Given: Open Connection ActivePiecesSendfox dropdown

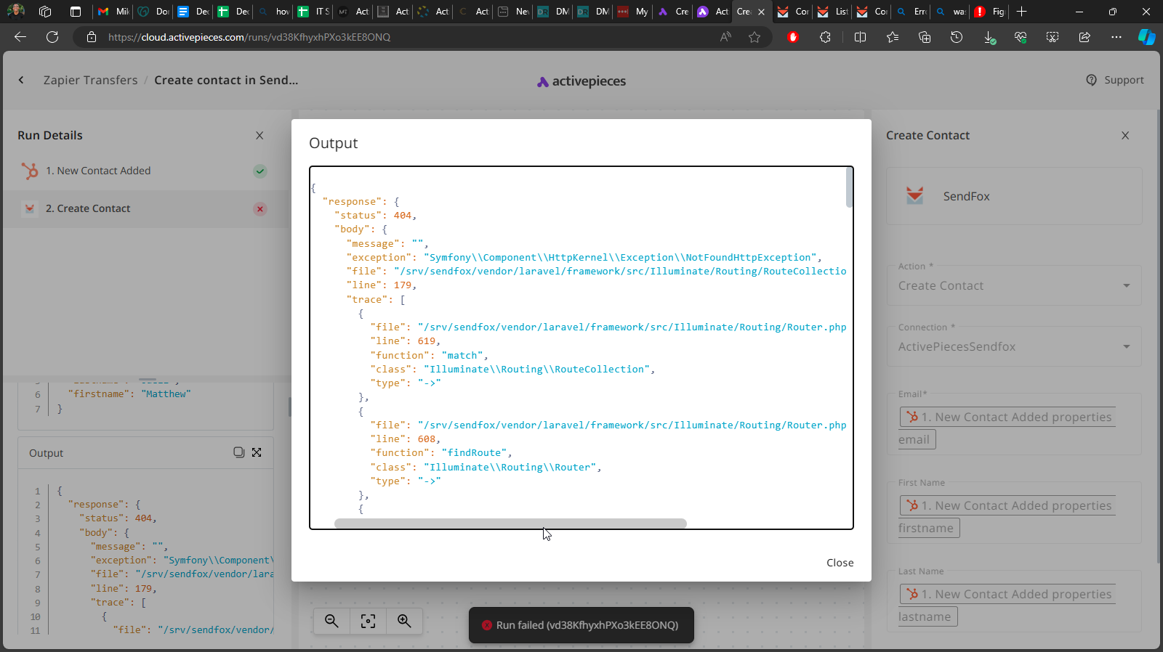Looking at the screenshot, I should tap(1014, 346).
